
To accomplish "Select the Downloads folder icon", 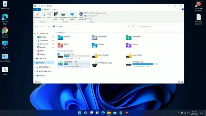I will click(x=128, y=38).
